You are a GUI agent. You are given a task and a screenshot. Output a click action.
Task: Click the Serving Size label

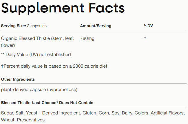(13, 26)
